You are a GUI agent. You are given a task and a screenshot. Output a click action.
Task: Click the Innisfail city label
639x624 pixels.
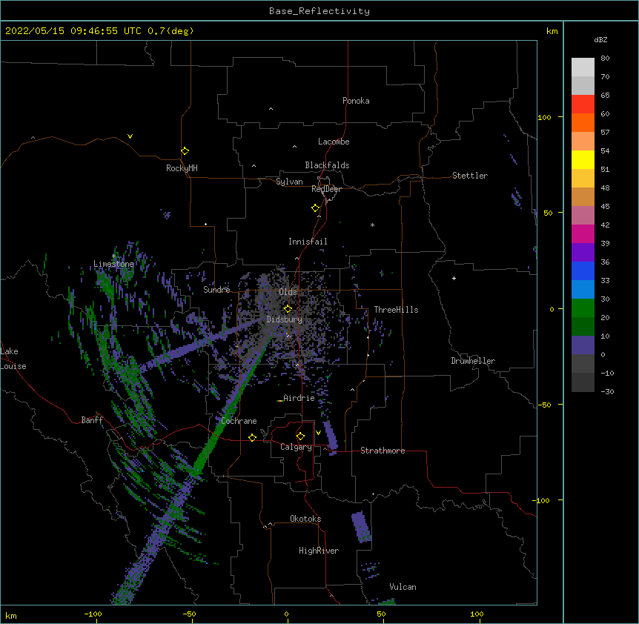pos(308,242)
